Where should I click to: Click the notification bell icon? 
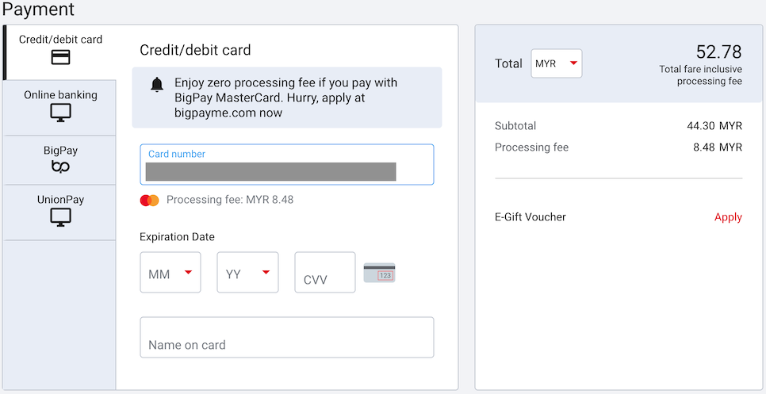[157, 85]
